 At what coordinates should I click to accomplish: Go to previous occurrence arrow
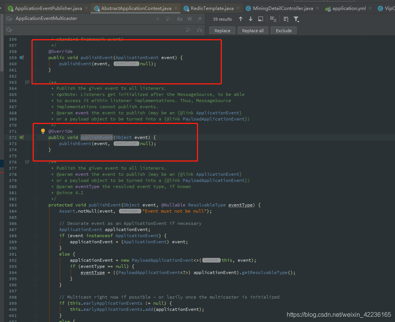click(x=241, y=19)
